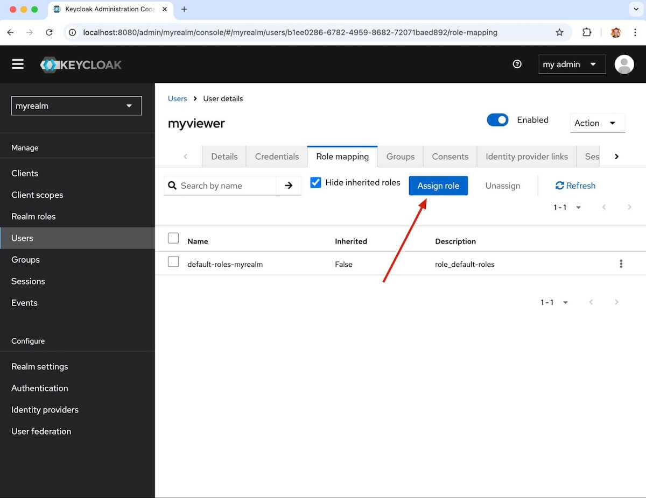Open the Consents tab
The height and width of the screenshot is (498, 646).
[450, 156]
